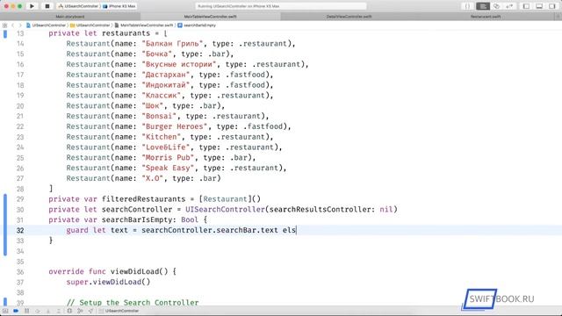Click searchBarIsEmpty property name on line 31
Viewport: 562px width, 316px height.
pyautogui.click(x=137, y=220)
